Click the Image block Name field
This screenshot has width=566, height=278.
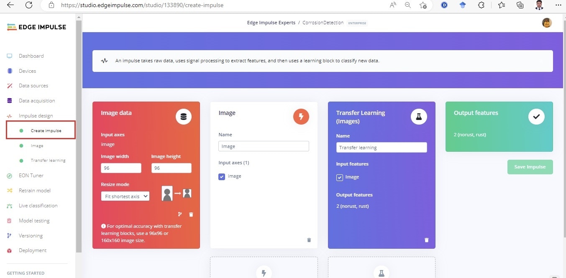(x=264, y=146)
